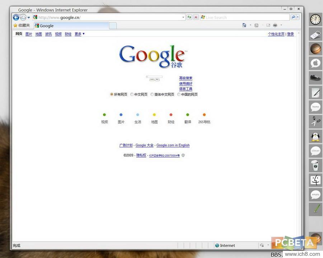Go back with the browser Back button
323x258 pixels.
pos(16,17)
